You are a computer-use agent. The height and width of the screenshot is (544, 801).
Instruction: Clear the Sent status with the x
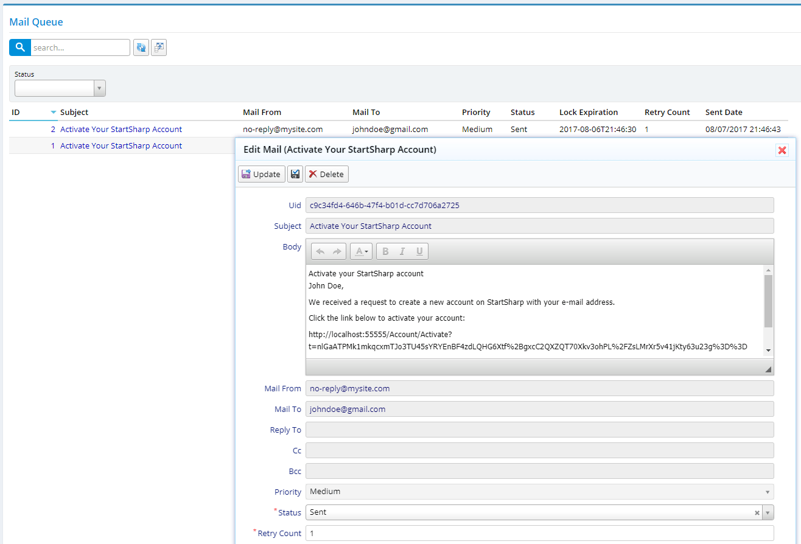pos(756,512)
